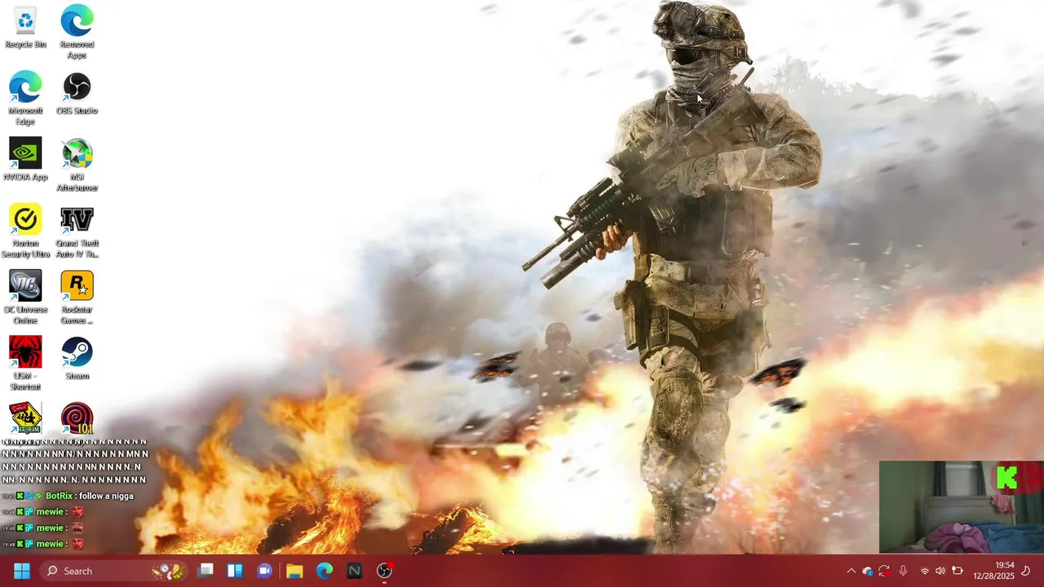Open File Explorer from the taskbar

[294, 571]
